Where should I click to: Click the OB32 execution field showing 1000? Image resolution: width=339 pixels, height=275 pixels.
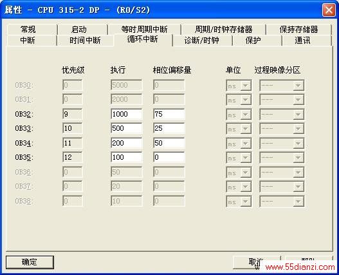(x=127, y=114)
